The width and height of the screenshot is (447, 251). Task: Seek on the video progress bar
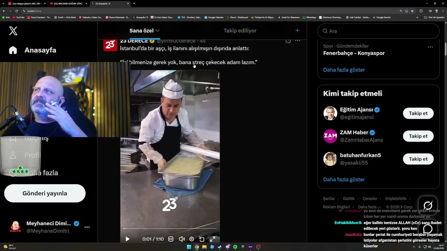170,229
